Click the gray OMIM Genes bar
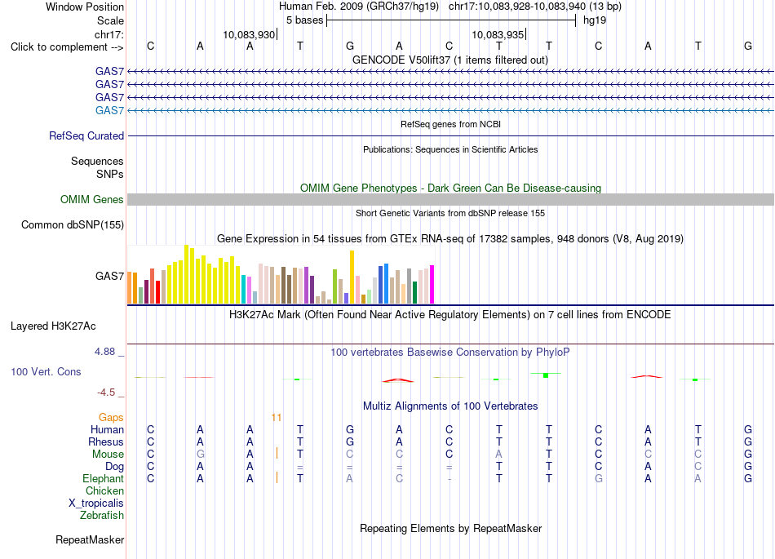This screenshot has width=775, height=559. click(x=450, y=199)
